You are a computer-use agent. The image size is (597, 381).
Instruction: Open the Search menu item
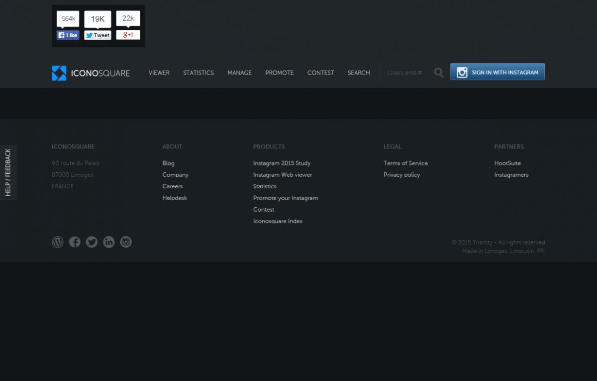pos(359,73)
